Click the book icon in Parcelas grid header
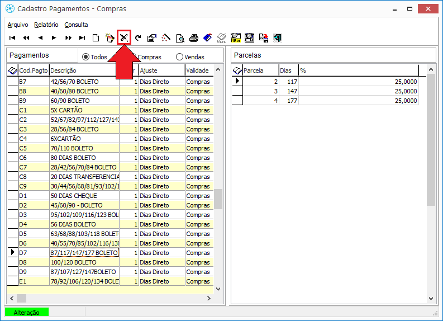Image resolution: width=443 pixels, height=321 pixels. 237,70
